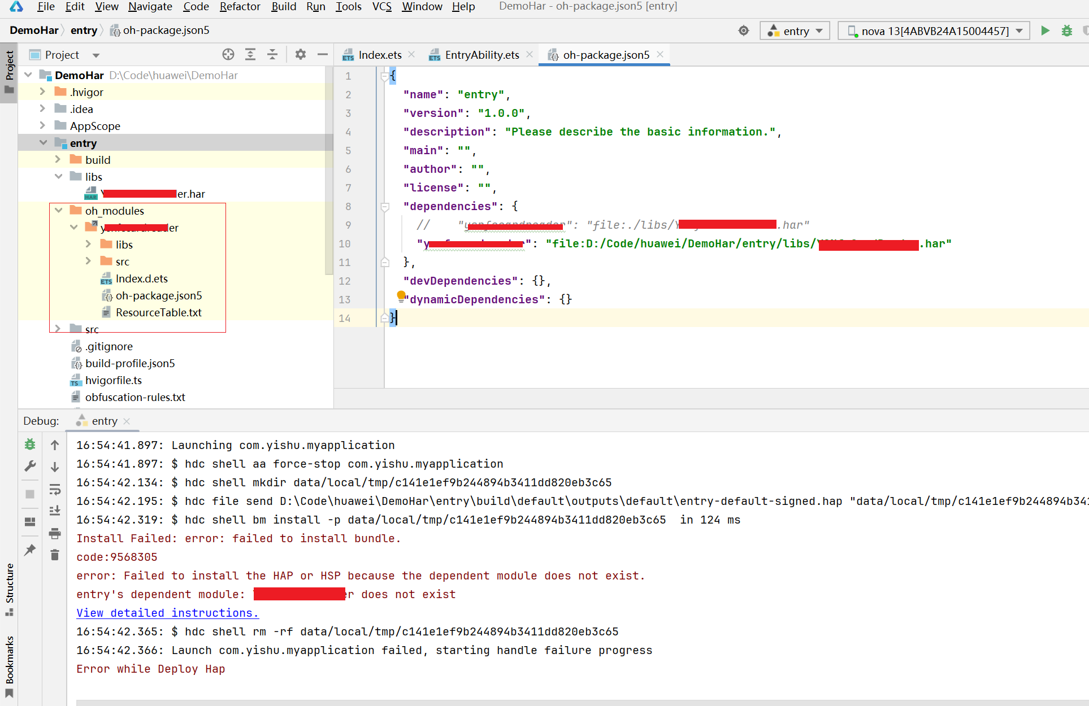Image resolution: width=1089 pixels, height=706 pixels.
Task: Expand all nodes in Project panel
Action: click(250, 54)
